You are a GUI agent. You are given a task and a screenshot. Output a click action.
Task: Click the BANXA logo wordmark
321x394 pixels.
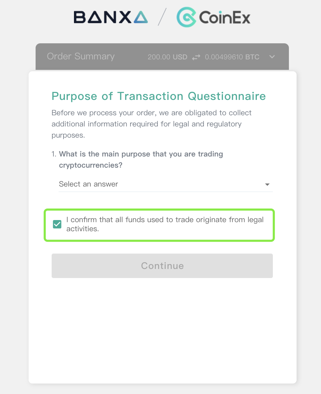[x=110, y=17]
